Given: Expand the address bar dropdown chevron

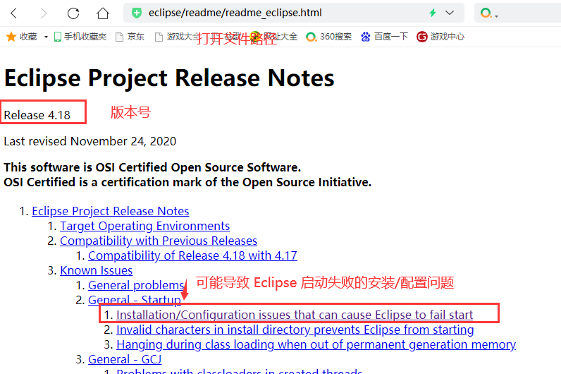Looking at the screenshot, I should tap(450, 13).
